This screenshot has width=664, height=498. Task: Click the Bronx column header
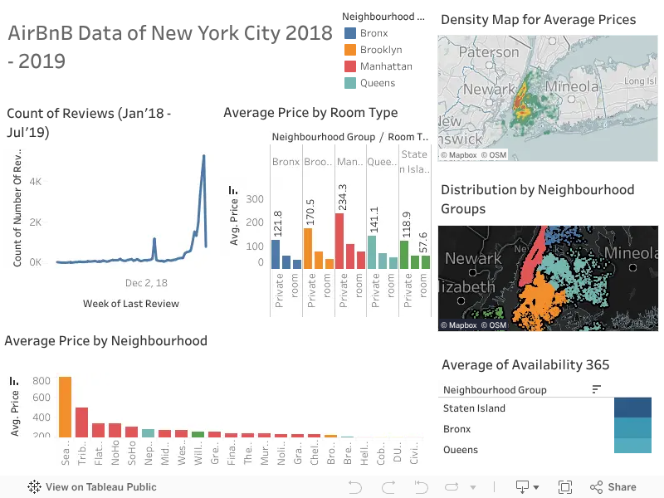(x=286, y=162)
